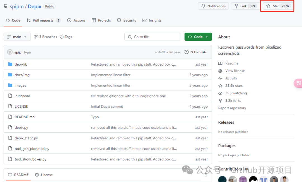Switch to the Pull requests tab
This screenshot has height=182, width=302.
tap(44, 20)
